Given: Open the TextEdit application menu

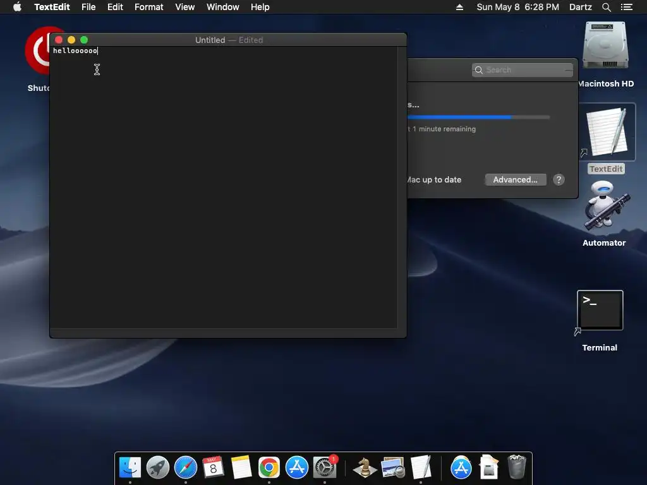Looking at the screenshot, I should [x=52, y=7].
